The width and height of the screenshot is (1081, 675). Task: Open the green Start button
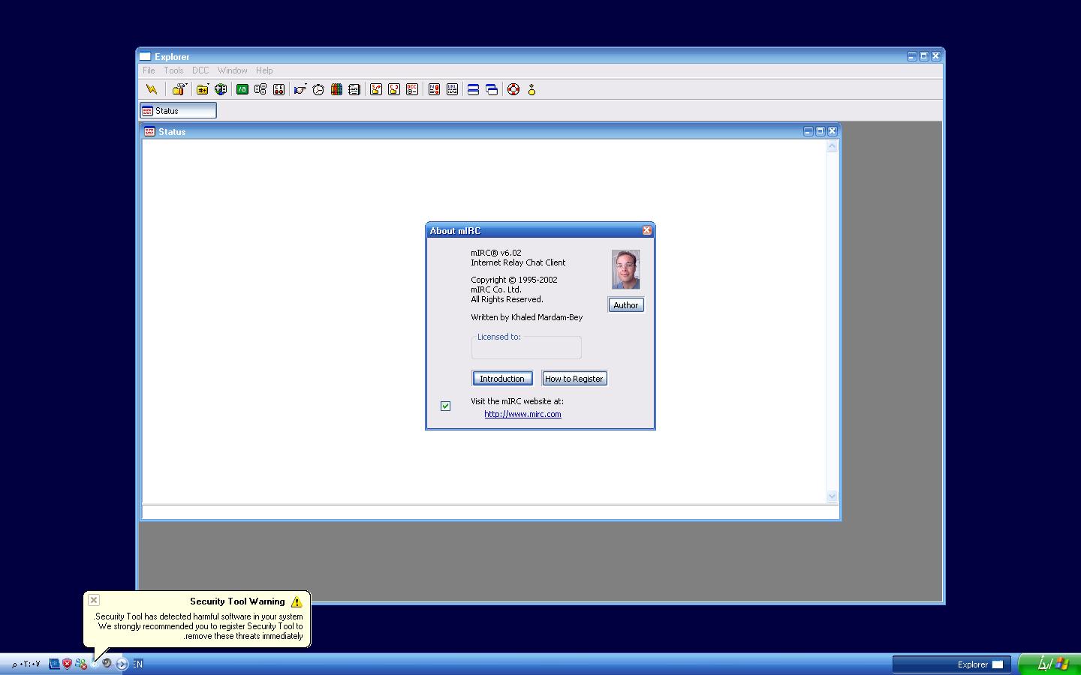click(x=1049, y=664)
